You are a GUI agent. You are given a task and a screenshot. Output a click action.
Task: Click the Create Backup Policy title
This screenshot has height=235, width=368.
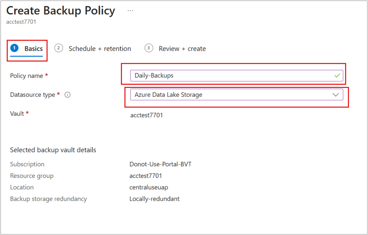point(61,11)
